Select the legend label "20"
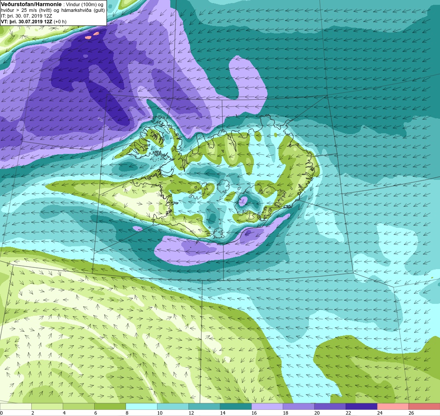 (317, 413)
